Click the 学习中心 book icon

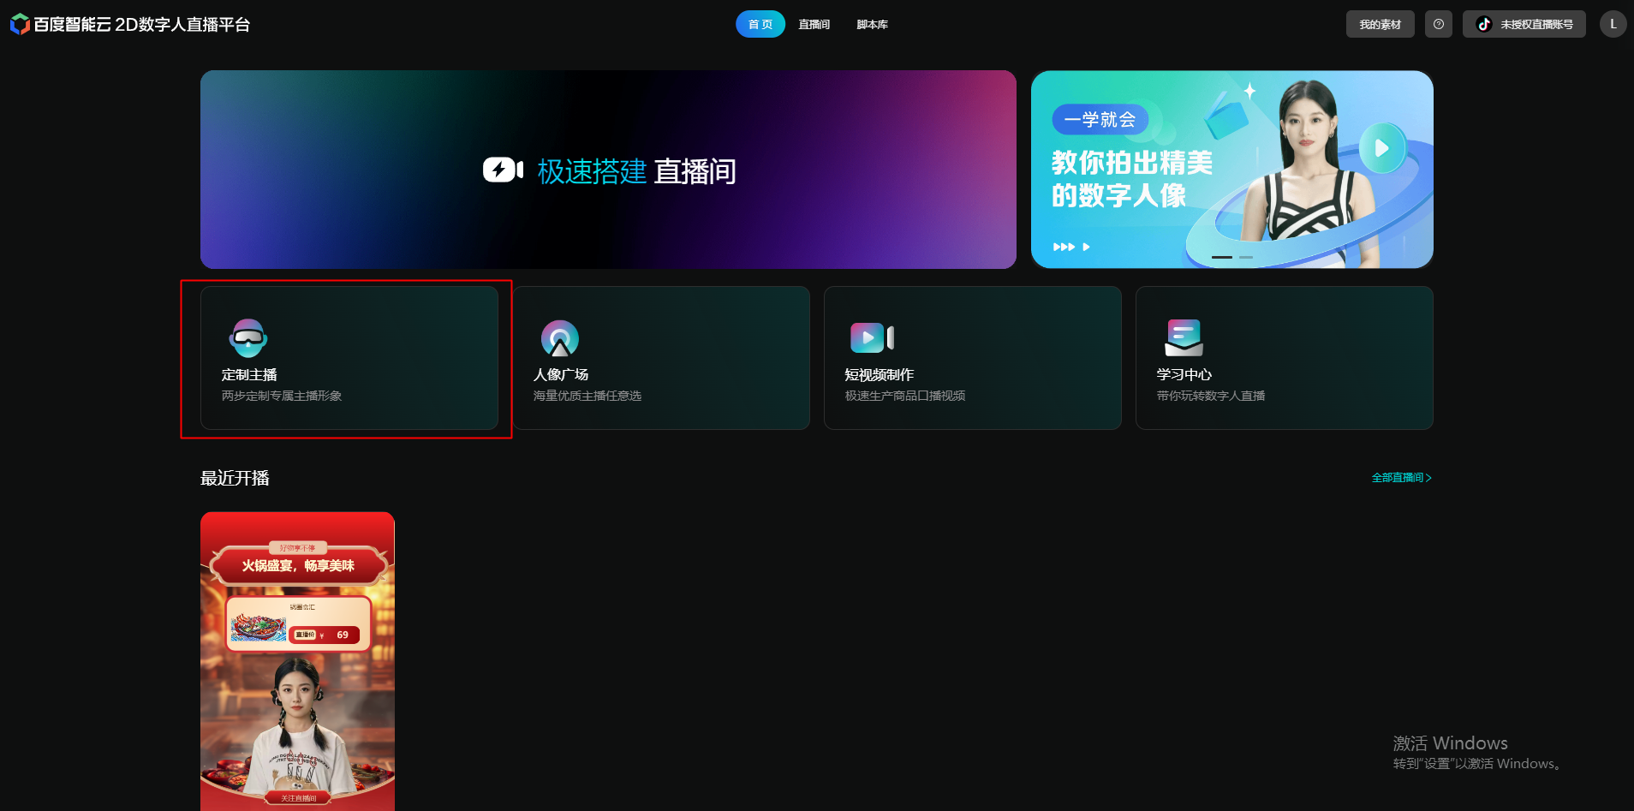pos(1183,337)
